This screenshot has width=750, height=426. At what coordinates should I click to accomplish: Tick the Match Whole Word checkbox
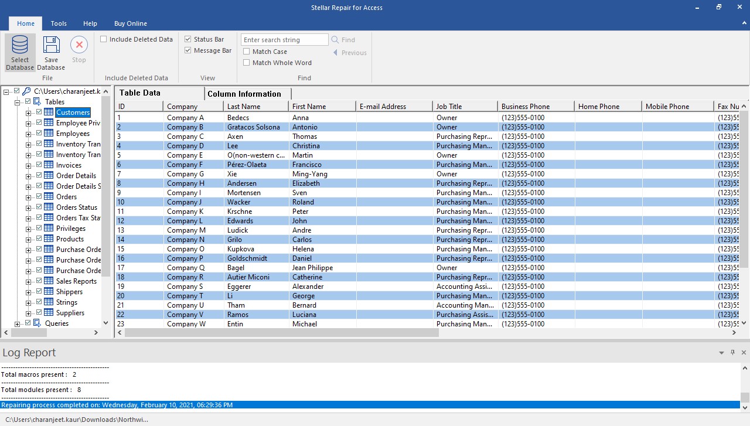pos(246,63)
